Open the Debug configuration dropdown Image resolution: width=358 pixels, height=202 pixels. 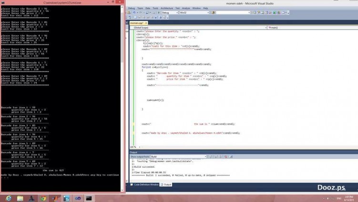(x=170, y=12)
